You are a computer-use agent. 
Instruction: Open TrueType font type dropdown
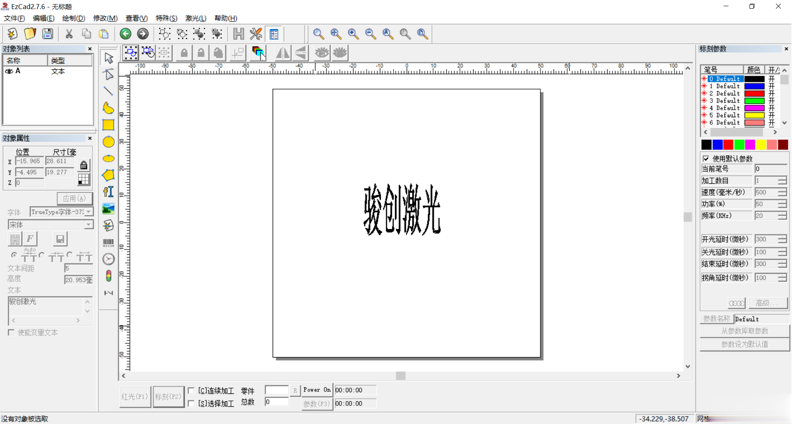click(x=89, y=212)
